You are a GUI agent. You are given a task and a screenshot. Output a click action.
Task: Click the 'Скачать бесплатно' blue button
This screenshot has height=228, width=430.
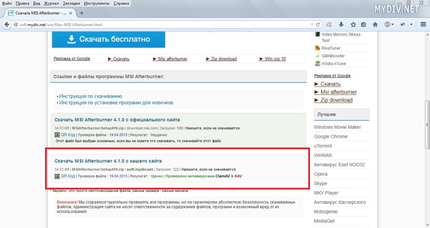109,39
